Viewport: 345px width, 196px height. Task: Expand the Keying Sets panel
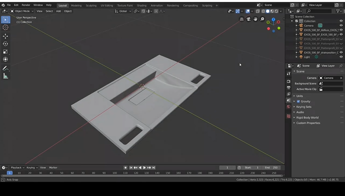[x=304, y=107]
